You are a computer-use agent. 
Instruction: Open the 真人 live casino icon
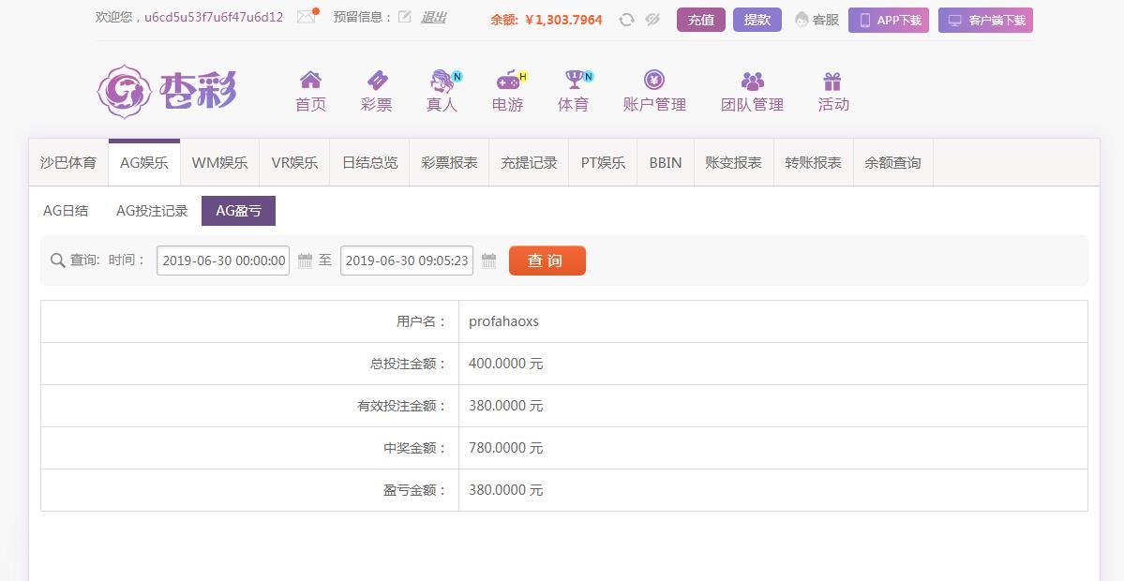pyautogui.click(x=442, y=81)
